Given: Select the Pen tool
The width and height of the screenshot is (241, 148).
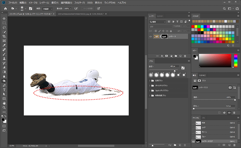Looking at the screenshot, I should pos(4,85).
